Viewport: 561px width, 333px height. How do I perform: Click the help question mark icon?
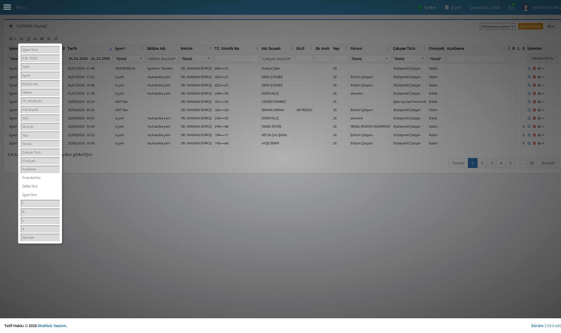point(42,39)
